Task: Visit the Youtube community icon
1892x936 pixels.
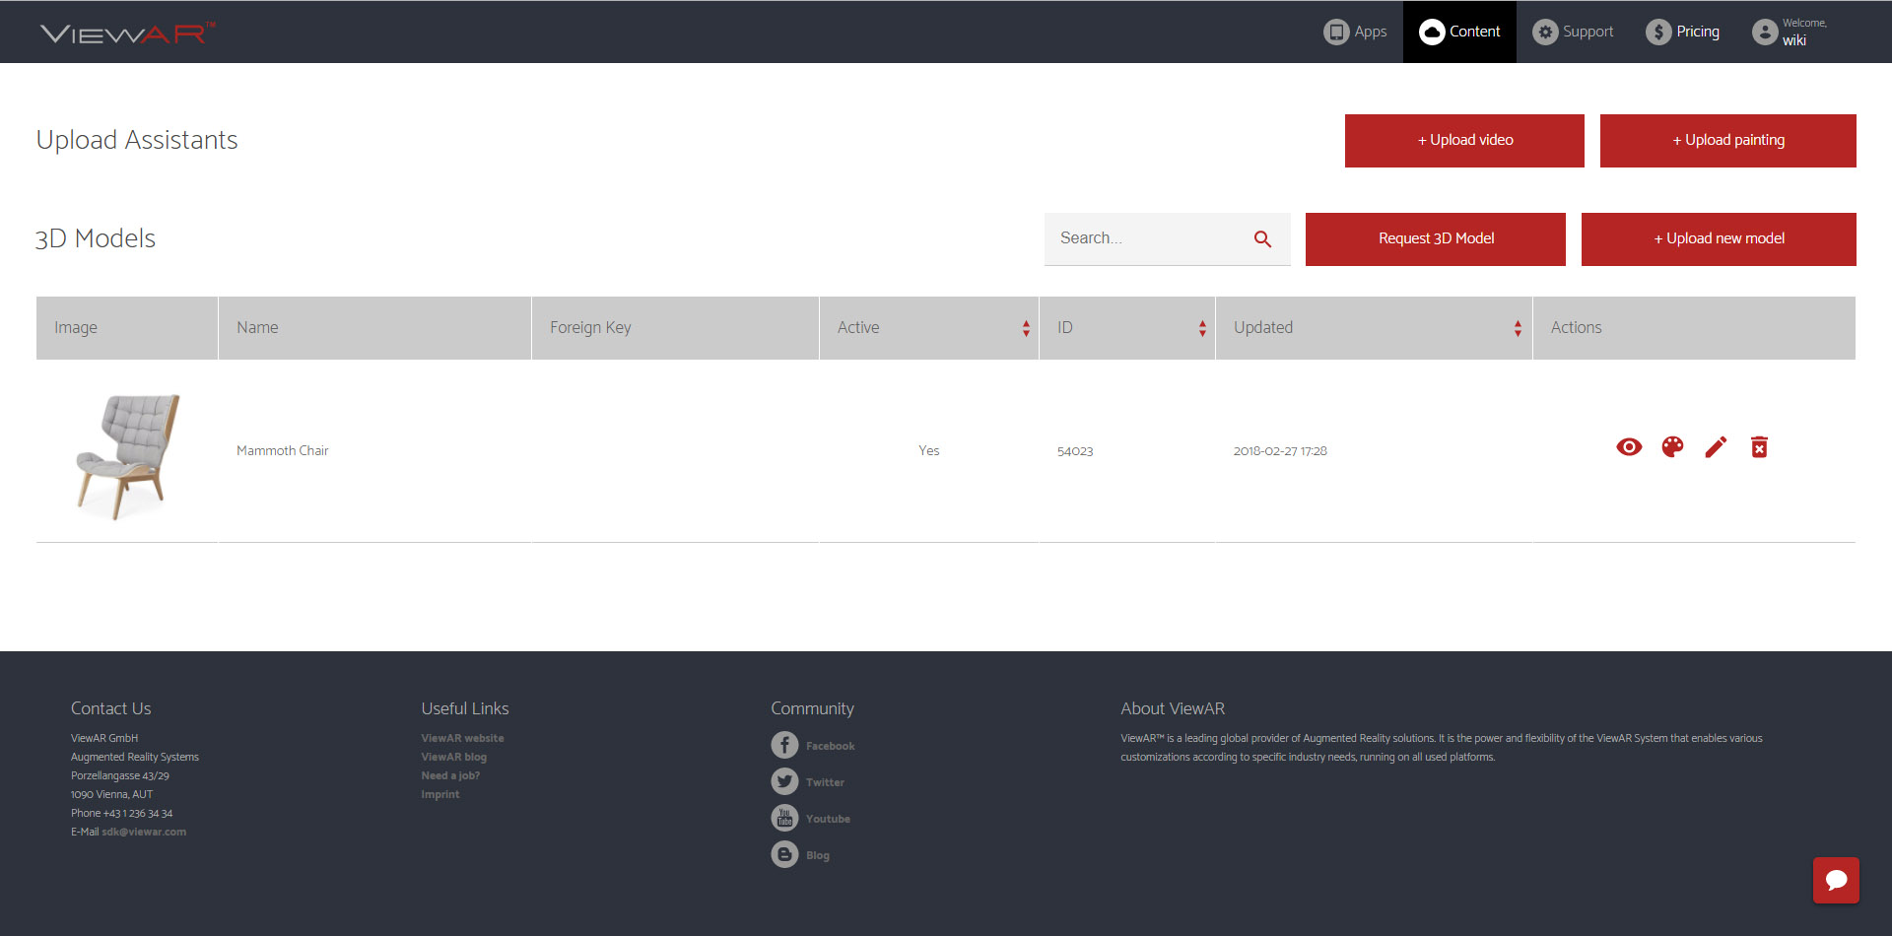Action: pyautogui.click(x=784, y=818)
